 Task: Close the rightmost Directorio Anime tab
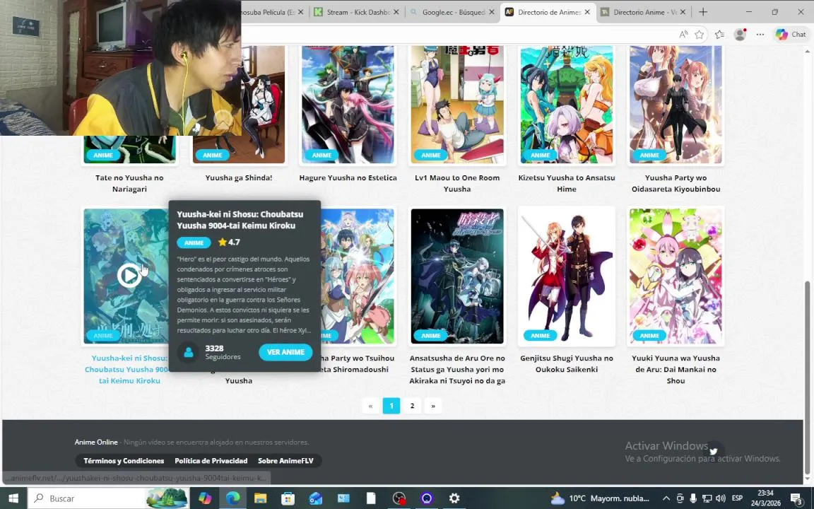(x=683, y=12)
